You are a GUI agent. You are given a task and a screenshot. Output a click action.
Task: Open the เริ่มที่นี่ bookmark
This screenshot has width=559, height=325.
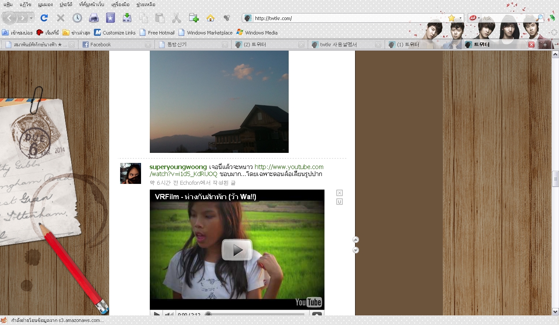48,32
